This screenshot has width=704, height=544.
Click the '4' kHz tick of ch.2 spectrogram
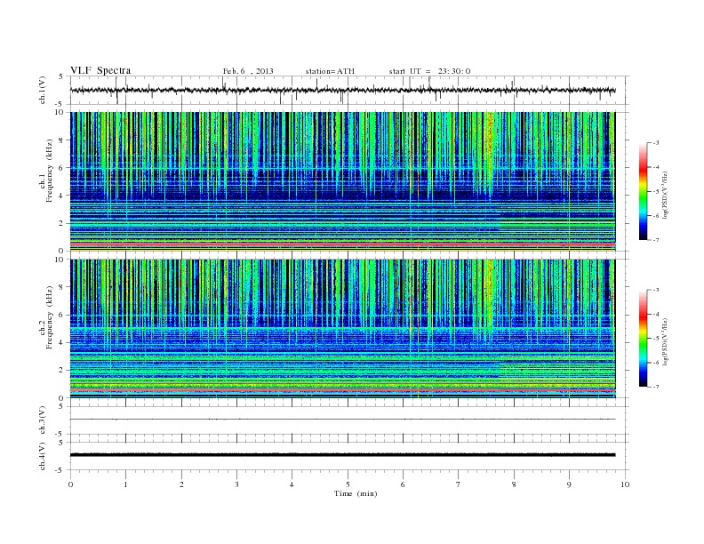(61, 342)
